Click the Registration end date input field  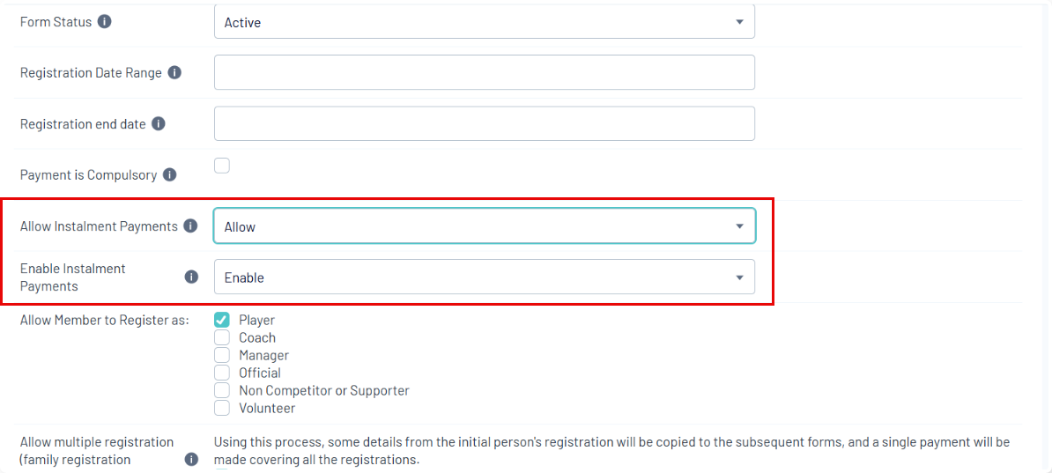pos(484,124)
